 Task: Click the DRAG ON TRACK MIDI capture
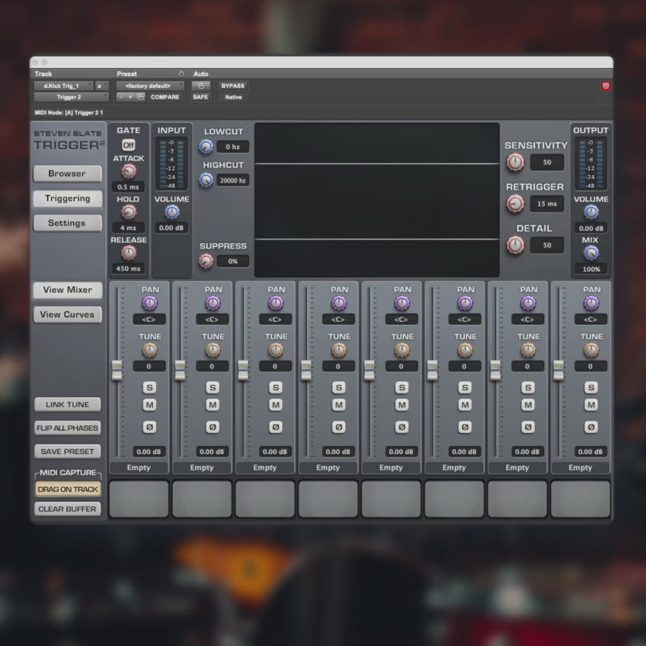tap(68, 489)
